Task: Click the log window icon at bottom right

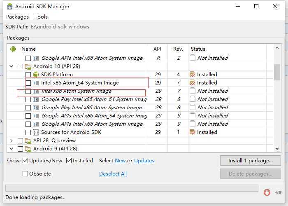Action: click(x=279, y=192)
